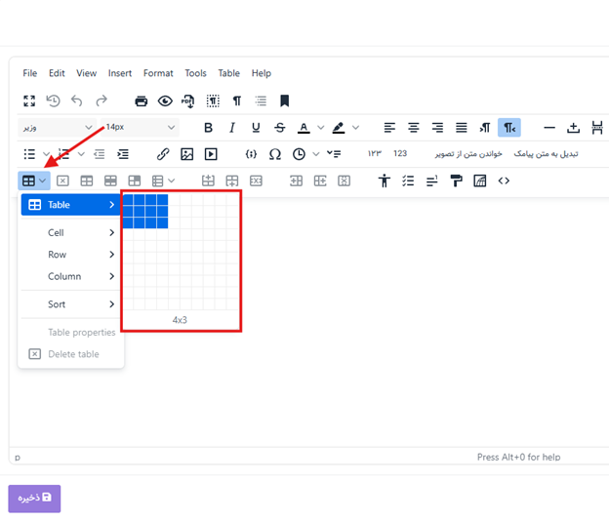Click the source code icon

(x=504, y=180)
